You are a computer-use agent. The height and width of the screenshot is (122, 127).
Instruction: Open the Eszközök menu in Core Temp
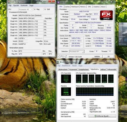24,5
